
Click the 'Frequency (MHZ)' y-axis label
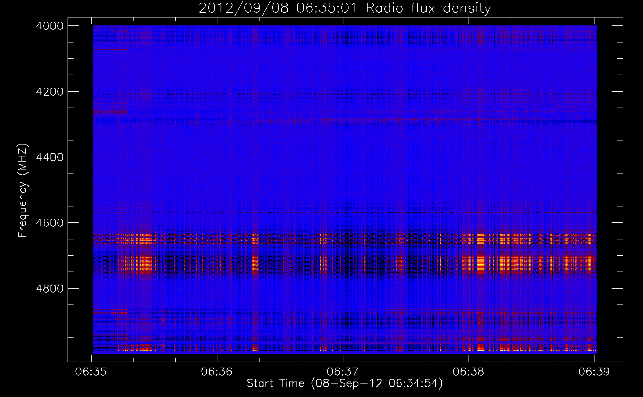23,191
